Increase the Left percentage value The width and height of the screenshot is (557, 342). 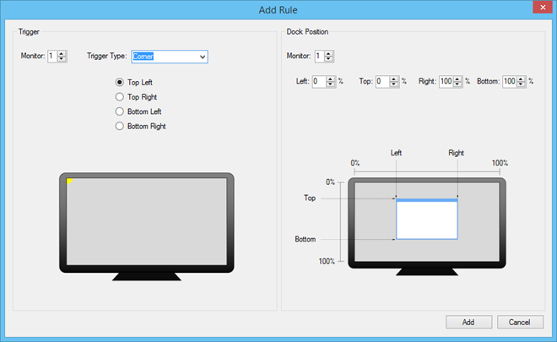(330, 79)
